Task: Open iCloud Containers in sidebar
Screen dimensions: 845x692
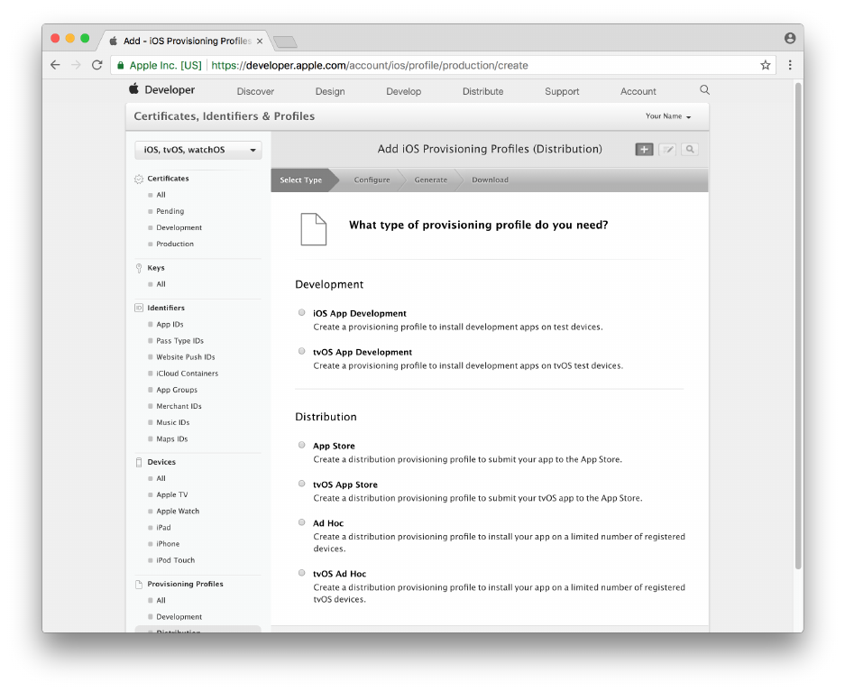Action: pos(187,374)
